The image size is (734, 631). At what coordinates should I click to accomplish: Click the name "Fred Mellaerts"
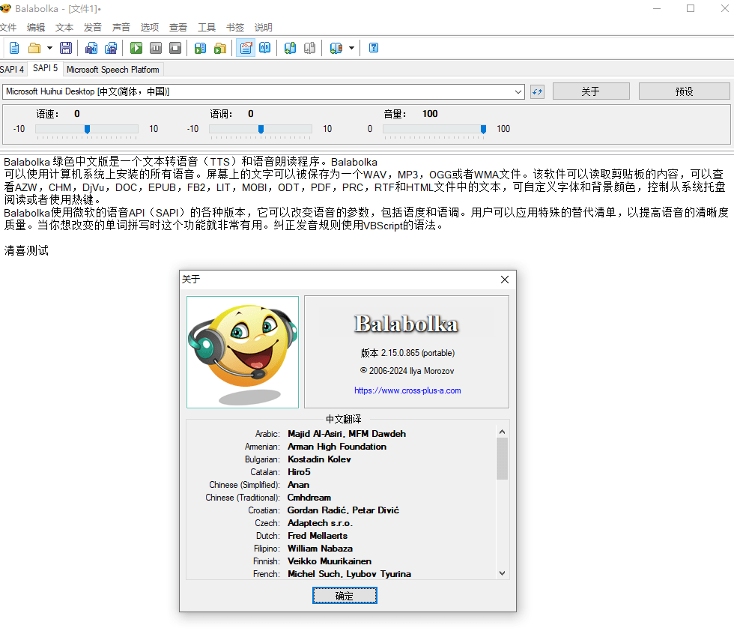click(x=318, y=535)
